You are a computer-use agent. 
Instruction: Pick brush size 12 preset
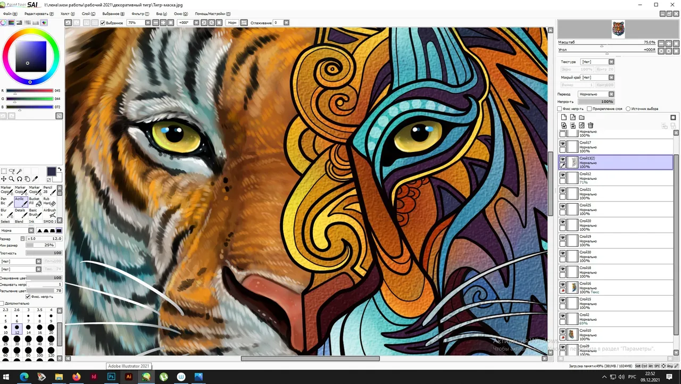17,330
